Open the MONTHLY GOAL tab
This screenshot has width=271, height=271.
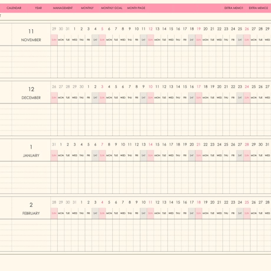112,8
